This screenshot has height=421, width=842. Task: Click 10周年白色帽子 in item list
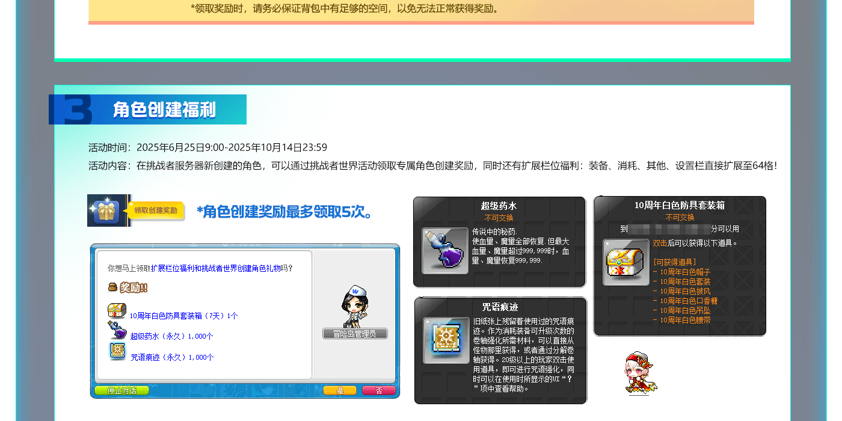pos(685,272)
